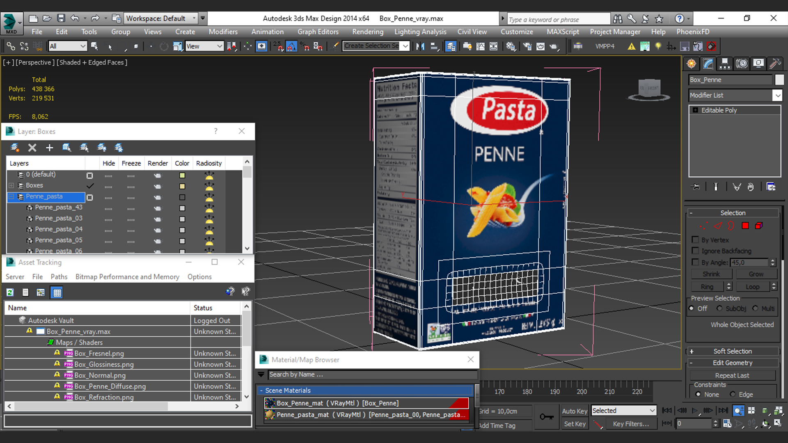Collapse the Penne_pasta layer tree
The width and height of the screenshot is (788, 443).
point(11,196)
